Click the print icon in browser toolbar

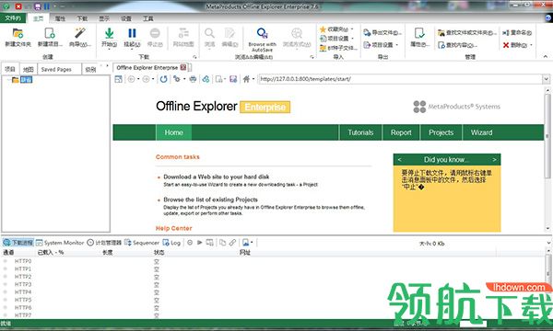point(193,79)
